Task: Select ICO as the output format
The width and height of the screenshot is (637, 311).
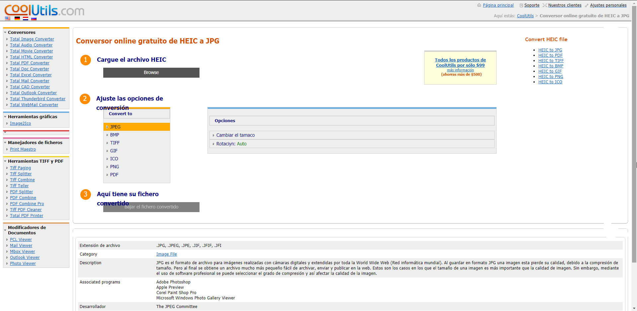Action: click(137, 159)
